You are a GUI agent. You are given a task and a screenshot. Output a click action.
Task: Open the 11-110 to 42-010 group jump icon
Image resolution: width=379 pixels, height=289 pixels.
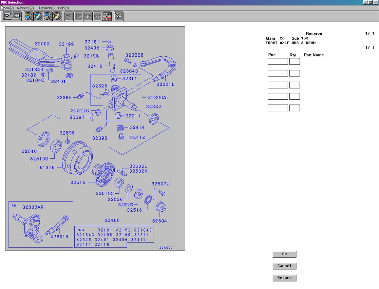point(107,16)
